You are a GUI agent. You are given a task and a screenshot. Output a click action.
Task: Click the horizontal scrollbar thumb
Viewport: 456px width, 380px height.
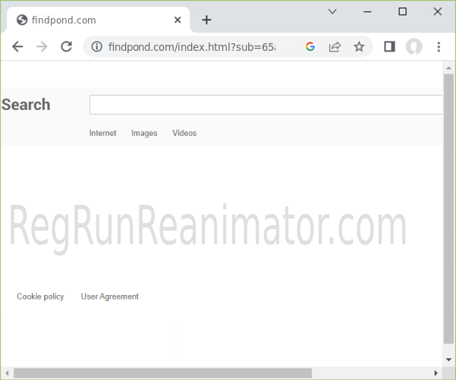tap(163, 373)
